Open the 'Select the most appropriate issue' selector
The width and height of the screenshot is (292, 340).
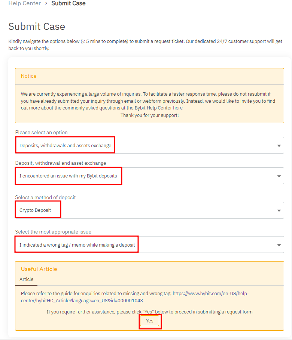(149, 245)
